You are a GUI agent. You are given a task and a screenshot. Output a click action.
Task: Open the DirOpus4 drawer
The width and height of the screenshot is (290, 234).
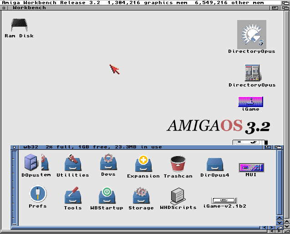(214, 163)
